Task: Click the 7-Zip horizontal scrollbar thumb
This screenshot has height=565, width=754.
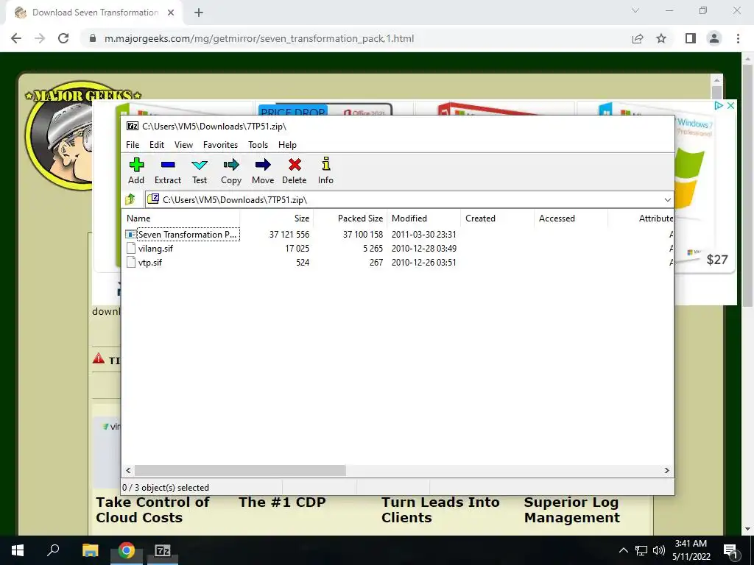Action: pyautogui.click(x=240, y=470)
